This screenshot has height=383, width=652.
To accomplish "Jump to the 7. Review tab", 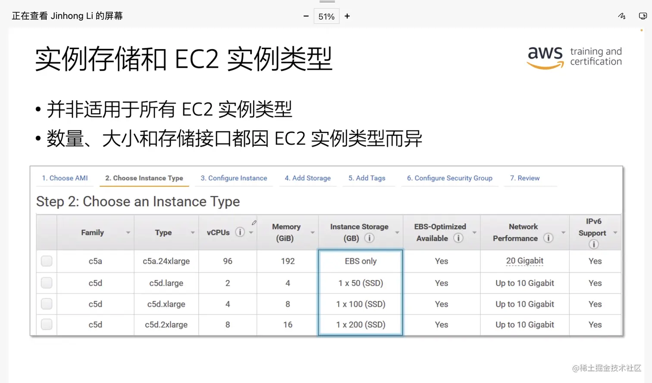I will pos(525,178).
